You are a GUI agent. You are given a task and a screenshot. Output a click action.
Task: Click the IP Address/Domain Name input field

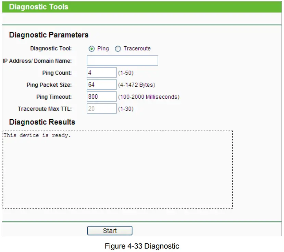(122, 60)
